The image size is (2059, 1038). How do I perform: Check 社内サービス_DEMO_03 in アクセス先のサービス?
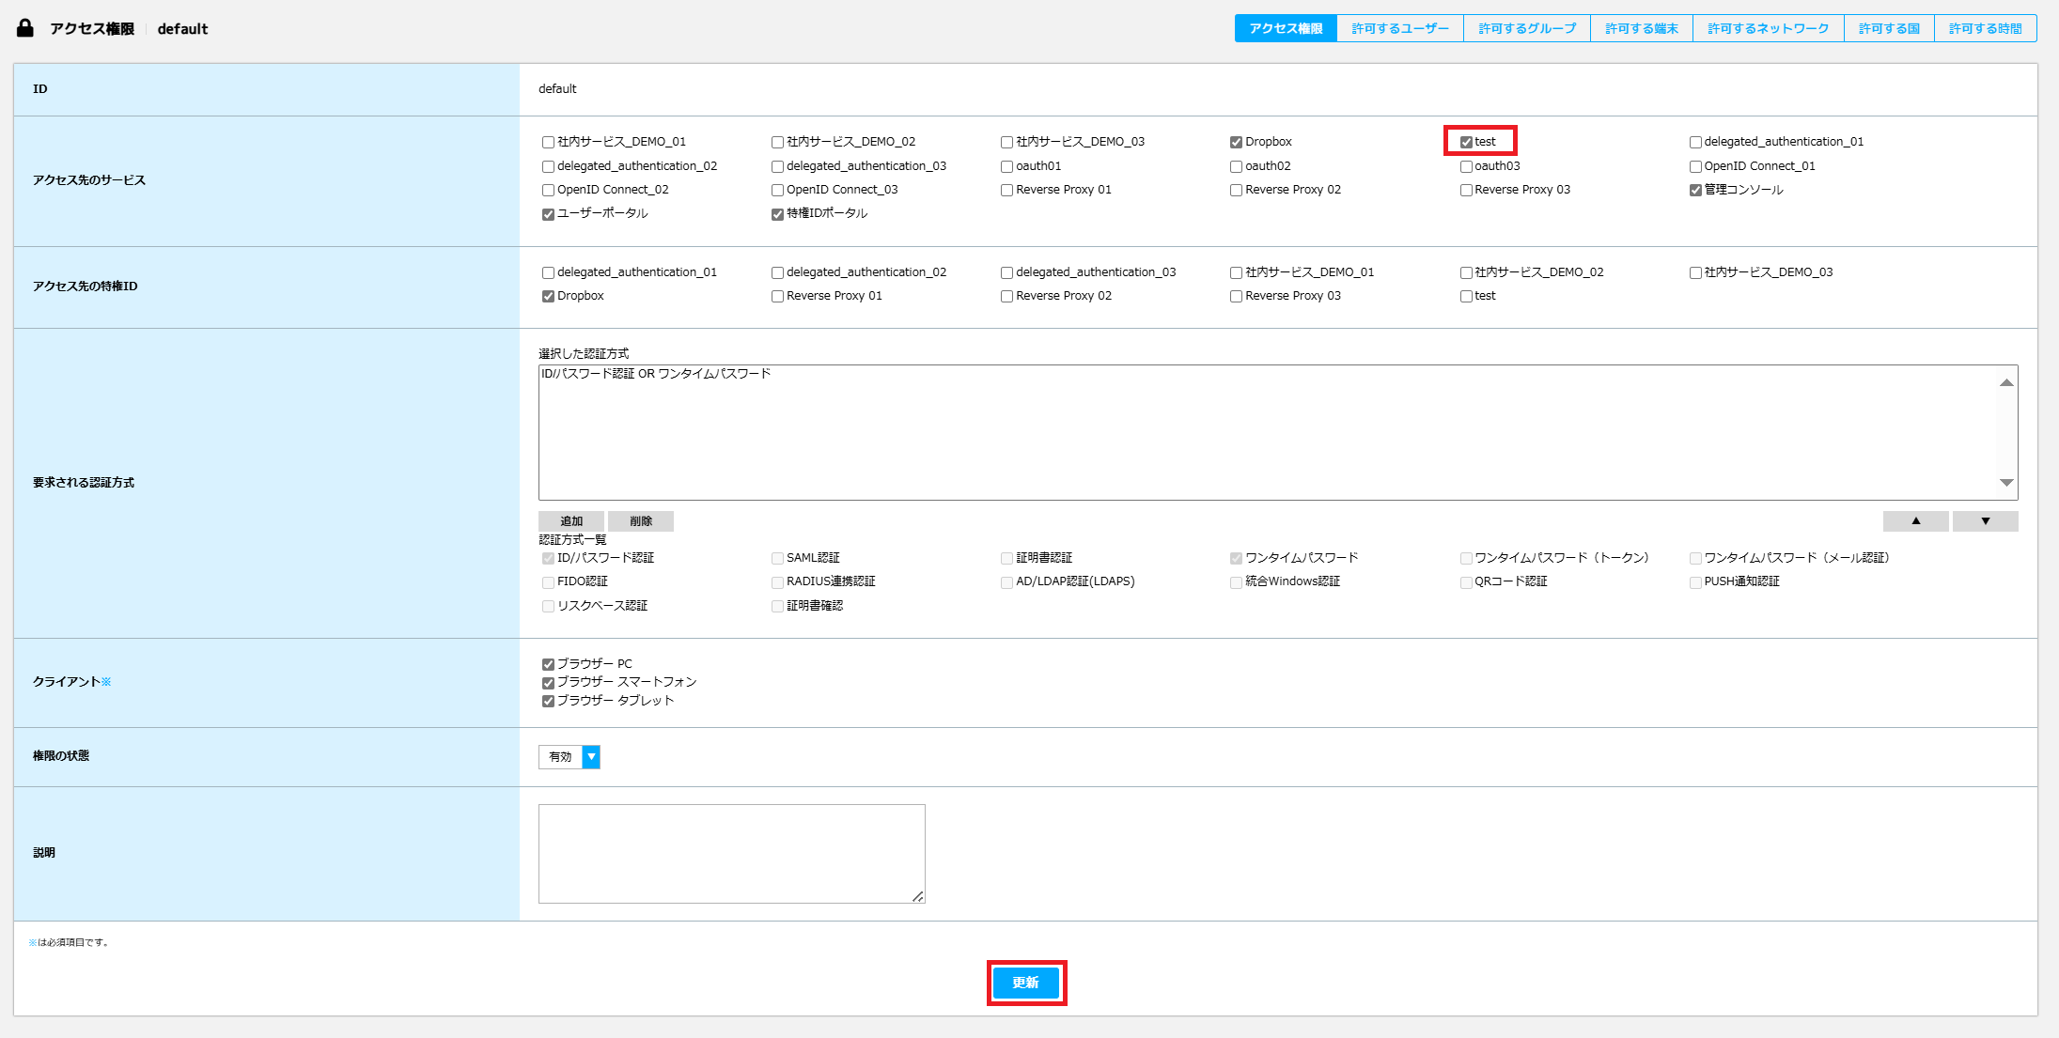click(x=1006, y=142)
